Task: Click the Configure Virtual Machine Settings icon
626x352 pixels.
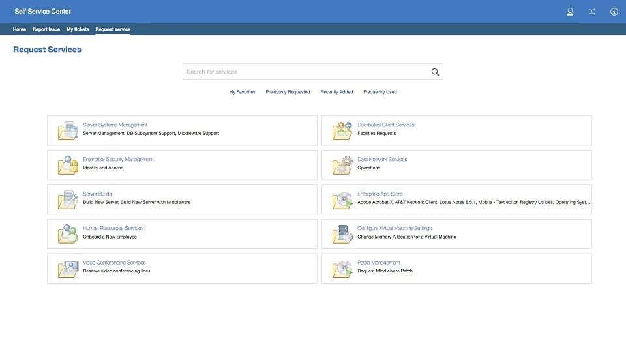Action: (x=342, y=234)
